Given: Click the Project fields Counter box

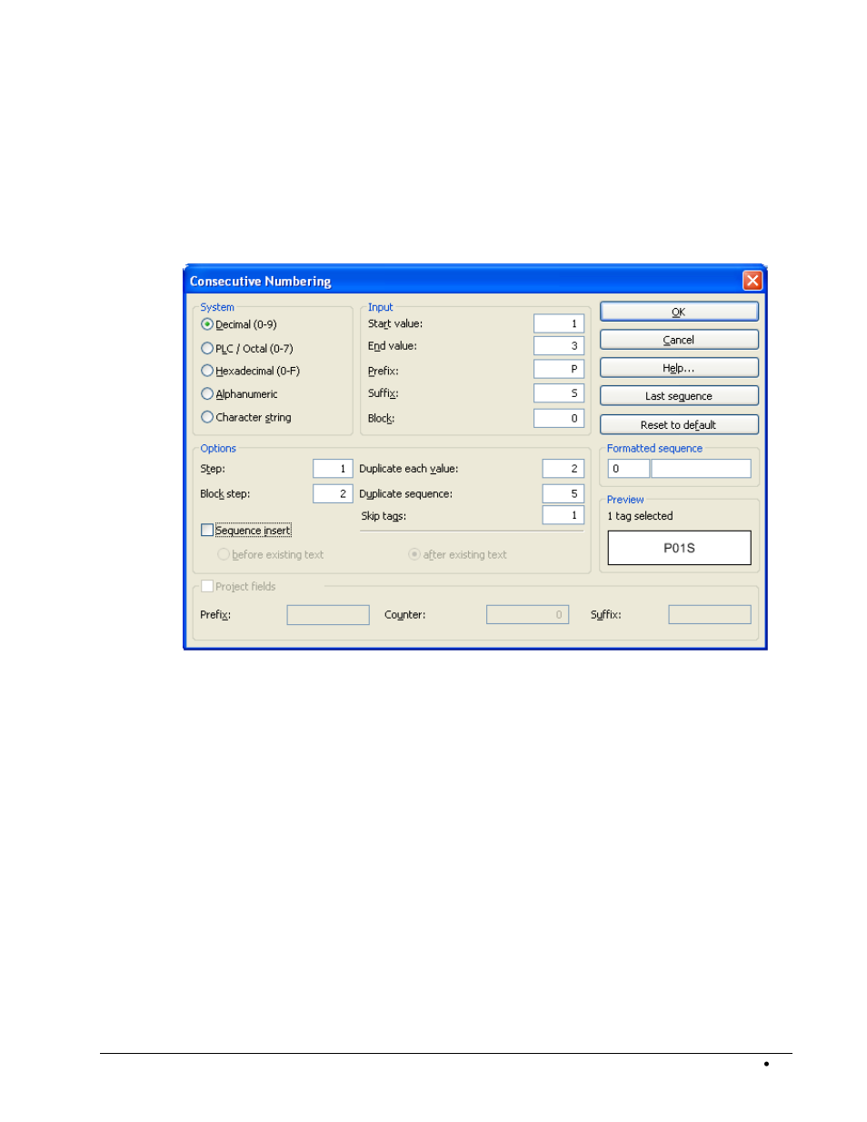Looking at the screenshot, I should [528, 615].
